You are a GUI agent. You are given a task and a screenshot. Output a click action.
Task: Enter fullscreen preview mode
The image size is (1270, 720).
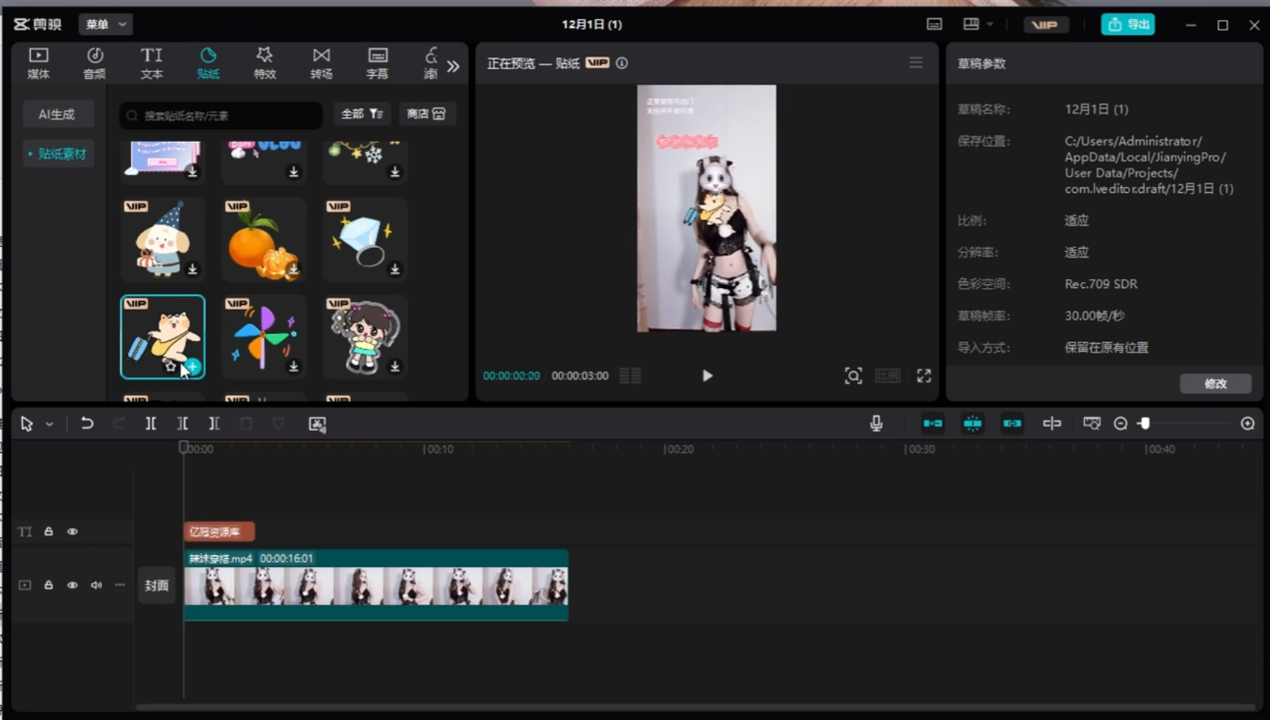click(x=924, y=375)
